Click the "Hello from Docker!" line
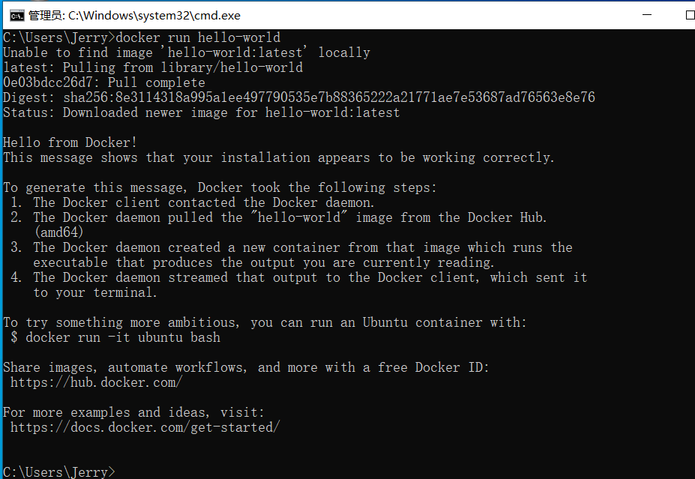Viewport: 695px width, 479px height. (70, 142)
